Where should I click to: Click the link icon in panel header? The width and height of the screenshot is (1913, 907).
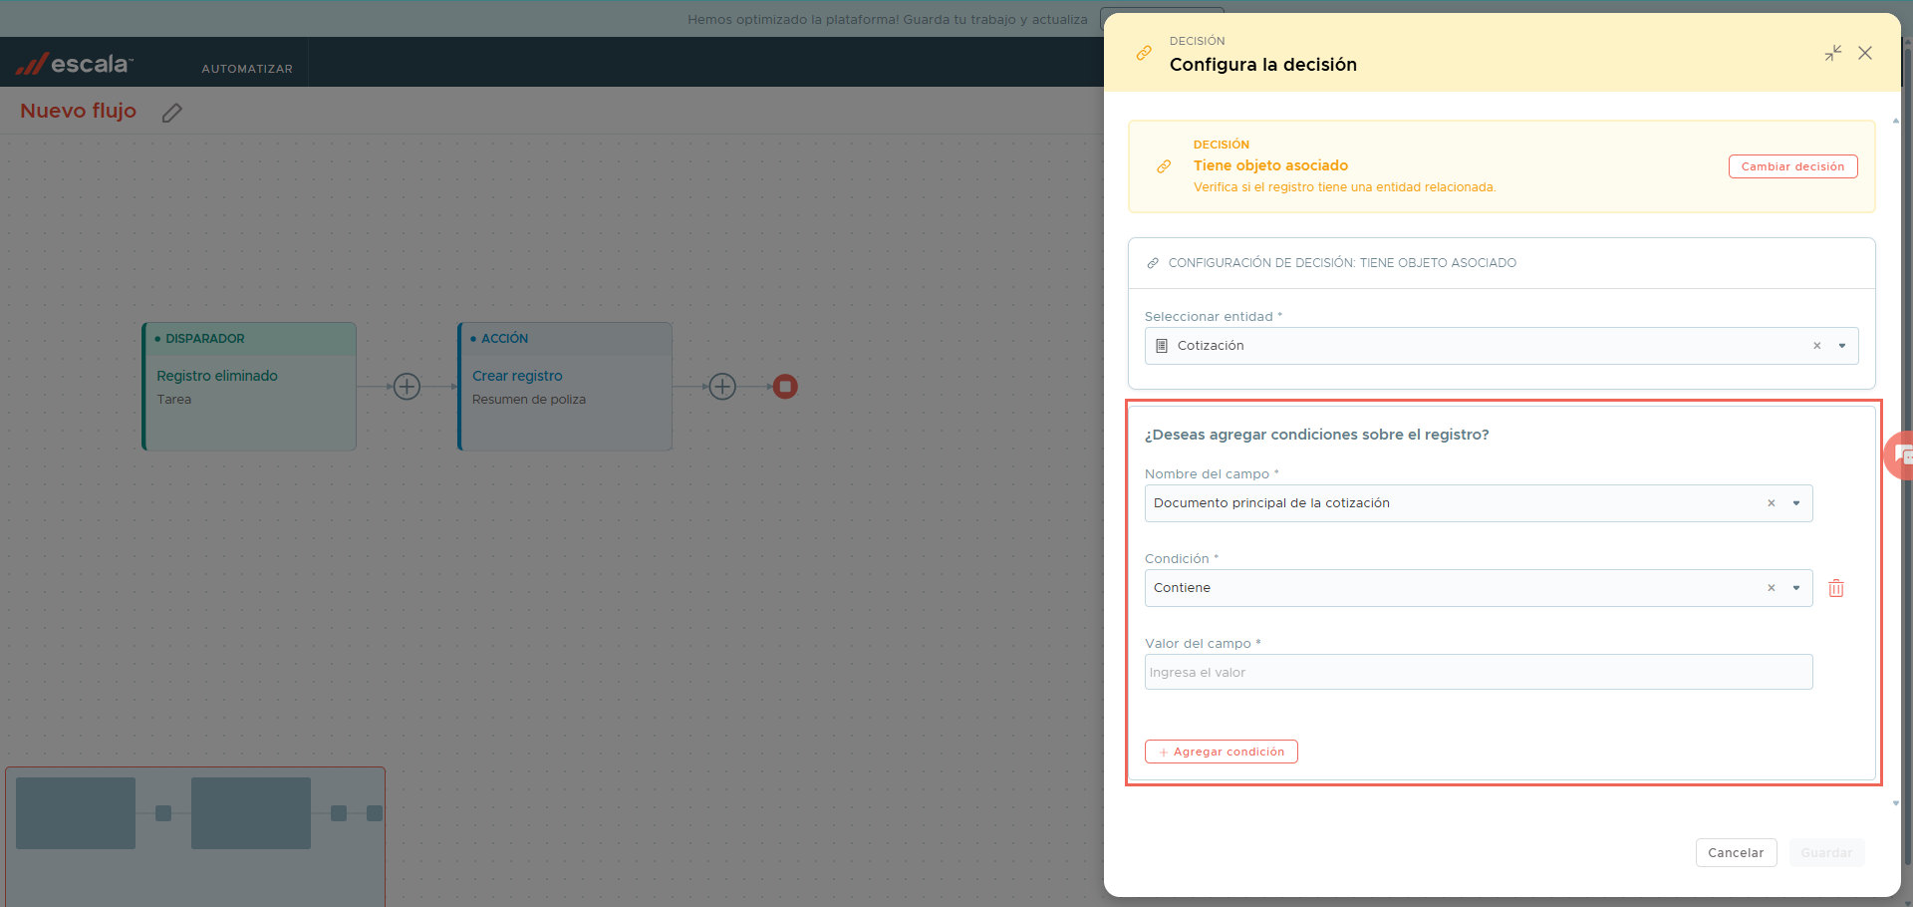[1144, 53]
